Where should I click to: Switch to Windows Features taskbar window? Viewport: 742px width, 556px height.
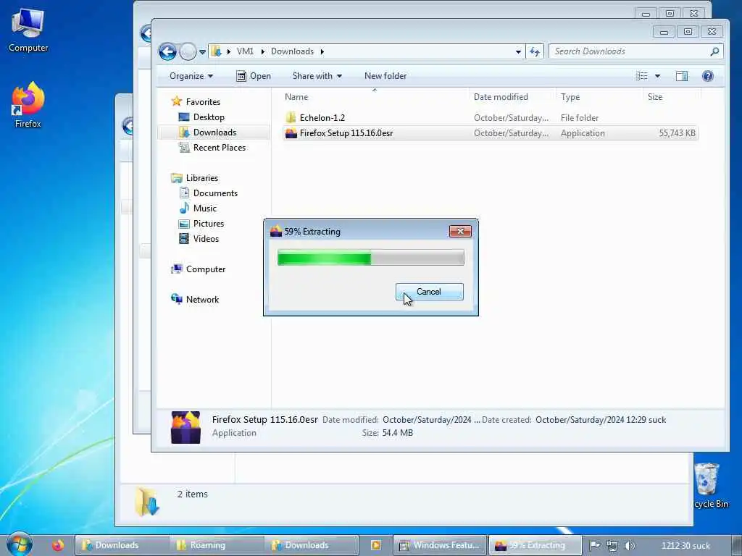440,545
